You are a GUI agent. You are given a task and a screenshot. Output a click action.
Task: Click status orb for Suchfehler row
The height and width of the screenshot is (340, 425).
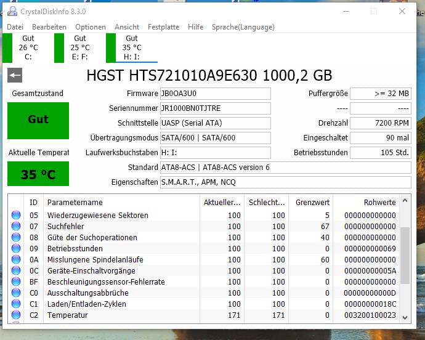(16, 226)
